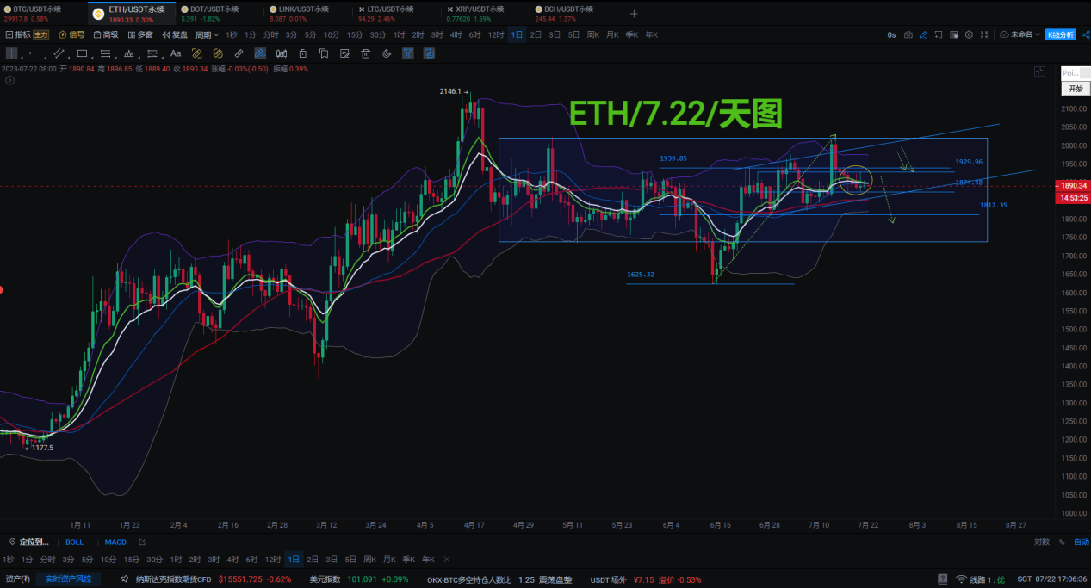Click the 复盘 replay button
The width and height of the screenshot is (1091, 588).
pyautogui.click(x=175, y=34)
